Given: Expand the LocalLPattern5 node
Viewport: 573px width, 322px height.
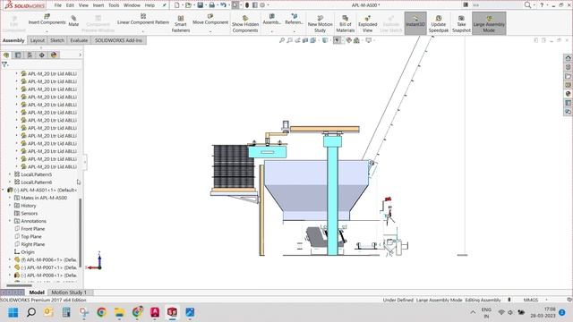Looking at the screenshot, I should pos(10,174).
